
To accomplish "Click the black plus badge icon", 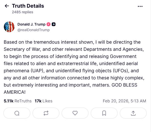I will (54, 24).
